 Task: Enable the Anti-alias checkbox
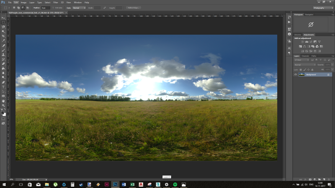tap(54, 8)
